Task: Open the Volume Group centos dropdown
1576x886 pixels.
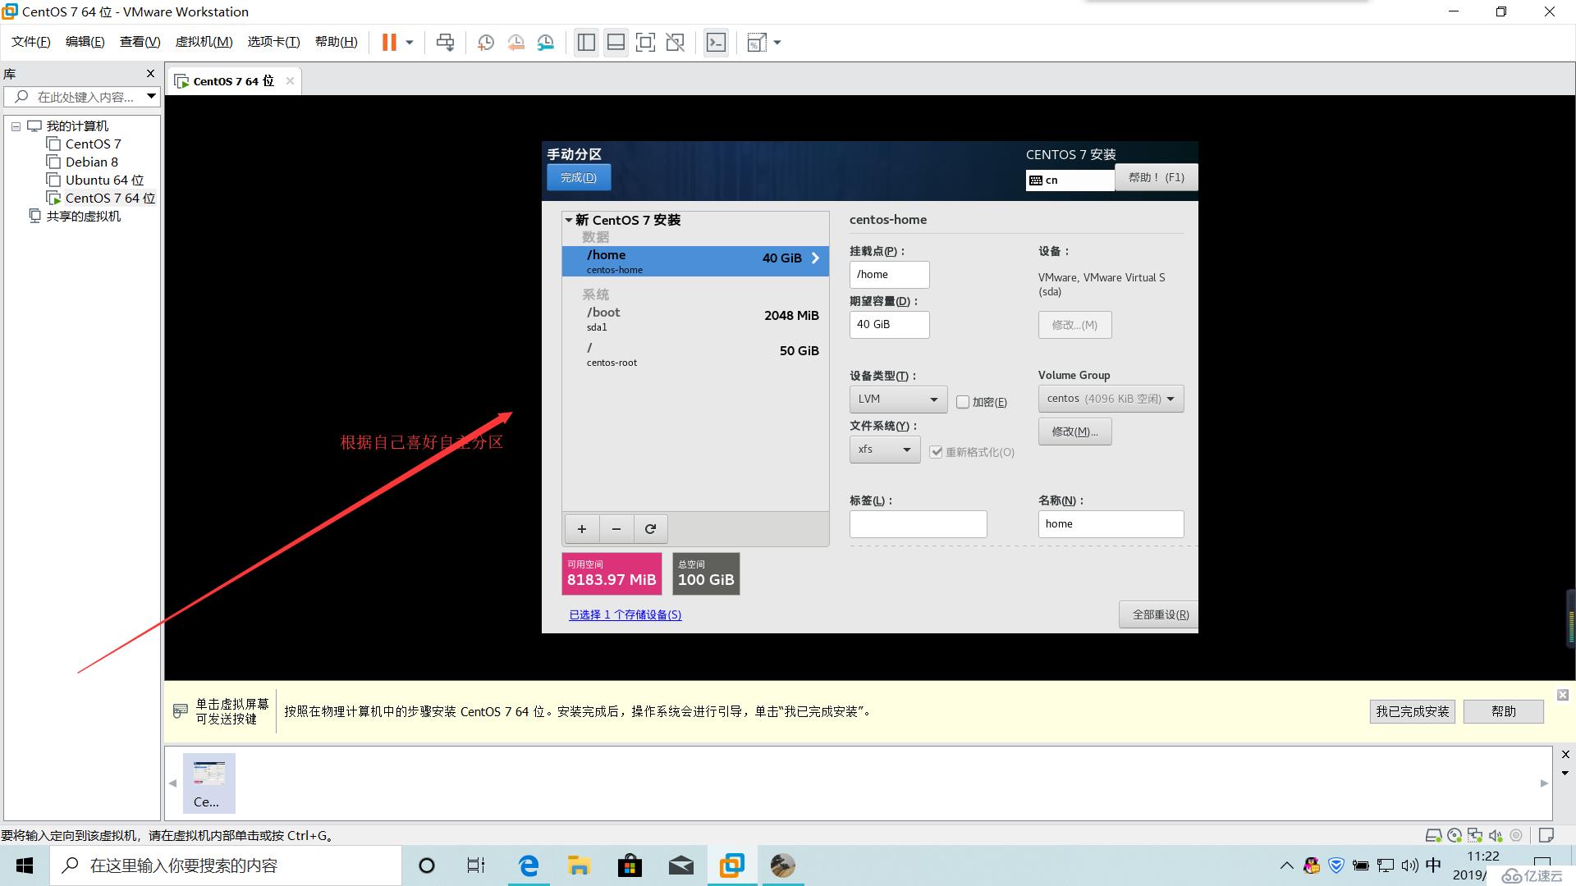Action: (1111, 399)
